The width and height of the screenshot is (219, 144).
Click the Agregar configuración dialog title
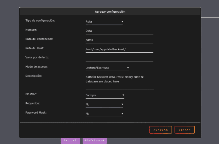[110, 12]
